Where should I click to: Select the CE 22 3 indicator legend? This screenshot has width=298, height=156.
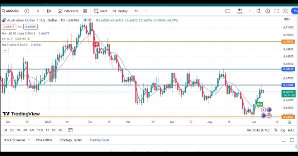[x=7, y=39]
